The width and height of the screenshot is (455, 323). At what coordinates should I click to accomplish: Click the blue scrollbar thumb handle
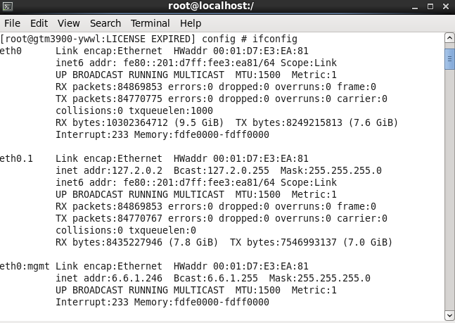[x=449, y=59]
